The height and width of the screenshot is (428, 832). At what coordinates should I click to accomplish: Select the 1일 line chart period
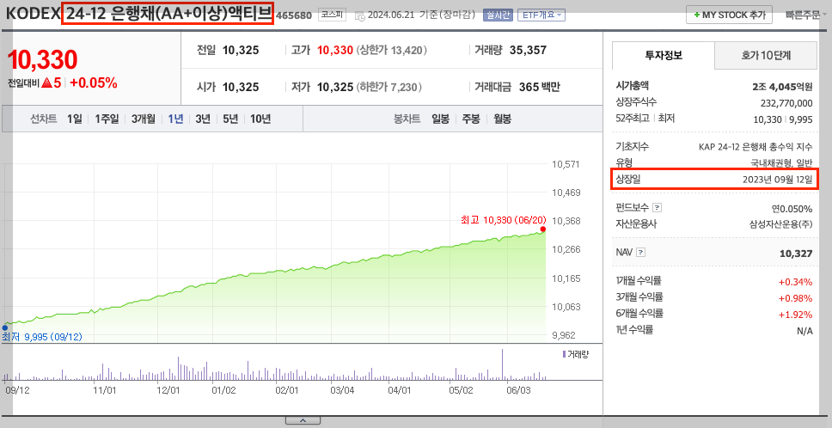[74, 119]
